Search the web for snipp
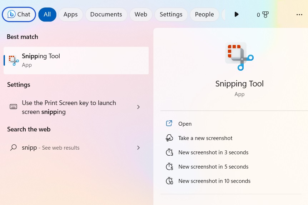The image size is (308, 205). [76, 147]
